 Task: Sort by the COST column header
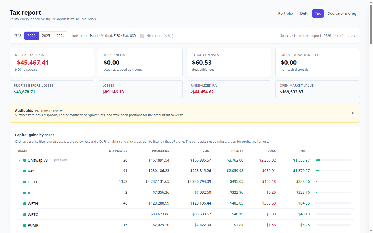tap(207, 151)
